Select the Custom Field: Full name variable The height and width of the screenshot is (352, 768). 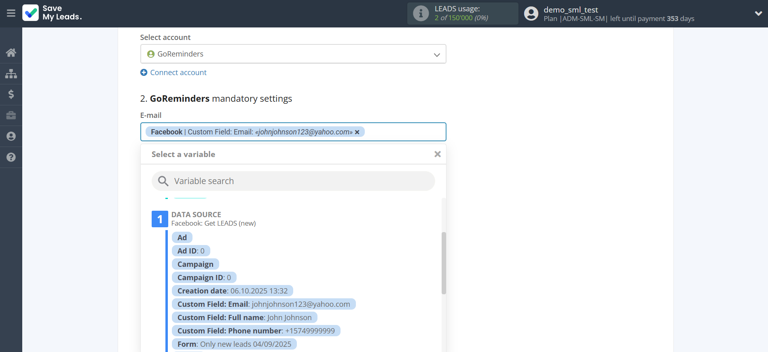[244, 318]
